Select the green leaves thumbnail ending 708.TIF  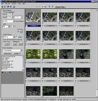[x=50, y=54]
